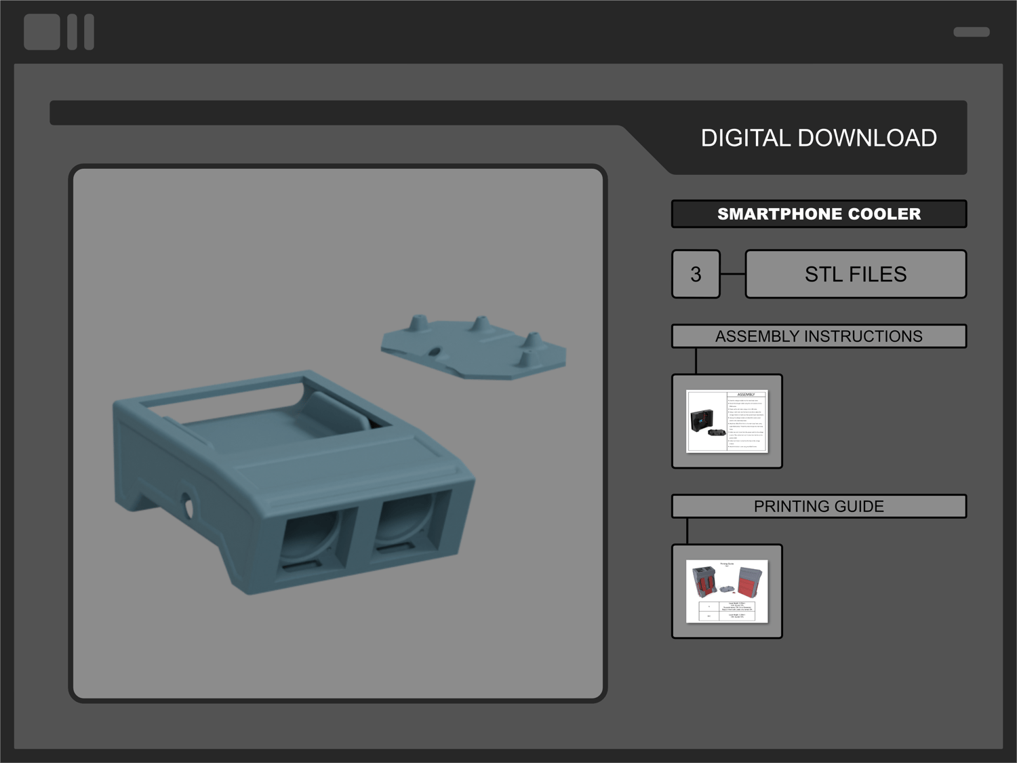Click the ASSEMBLY INSTRUCTIONS label
Viewport: 1017px width, 763px height.
point(819,336)
